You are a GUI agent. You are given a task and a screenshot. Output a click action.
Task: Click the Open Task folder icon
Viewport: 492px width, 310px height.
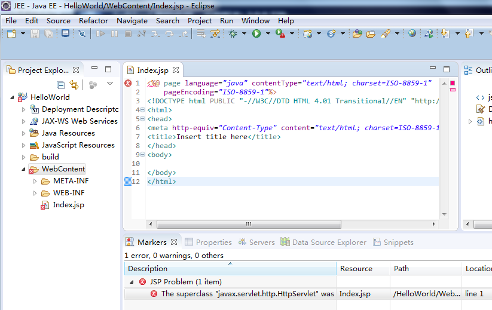(371, 34)
